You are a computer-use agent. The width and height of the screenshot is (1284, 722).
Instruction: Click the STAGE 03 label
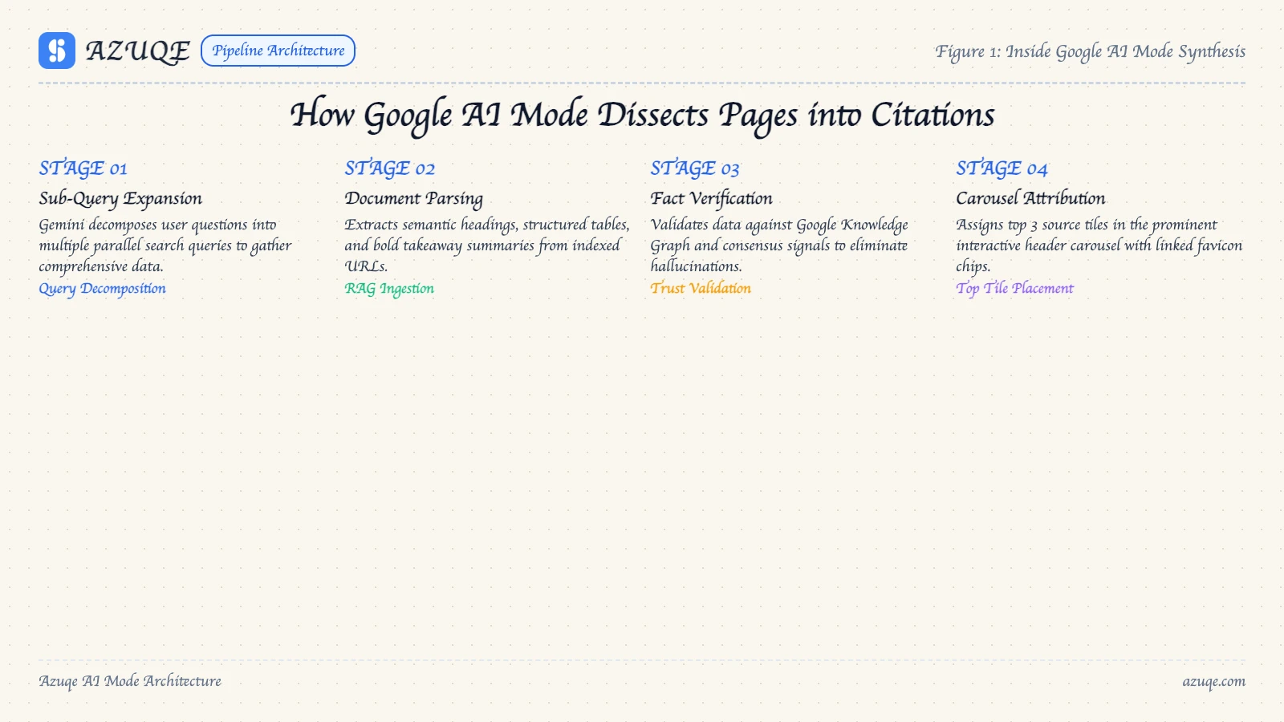[x=695, y=168]
